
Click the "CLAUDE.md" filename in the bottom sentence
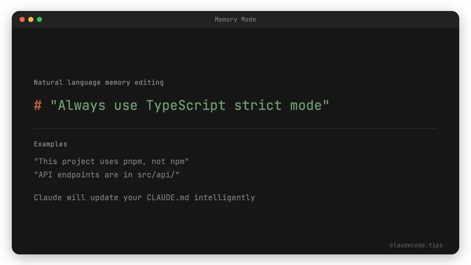click(168, 197)
